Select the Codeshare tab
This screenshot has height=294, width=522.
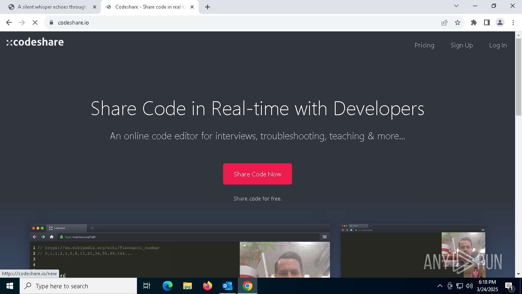coord(149,7)
